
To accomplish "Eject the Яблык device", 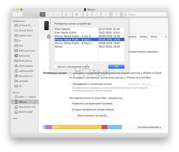I will [35, 102].
